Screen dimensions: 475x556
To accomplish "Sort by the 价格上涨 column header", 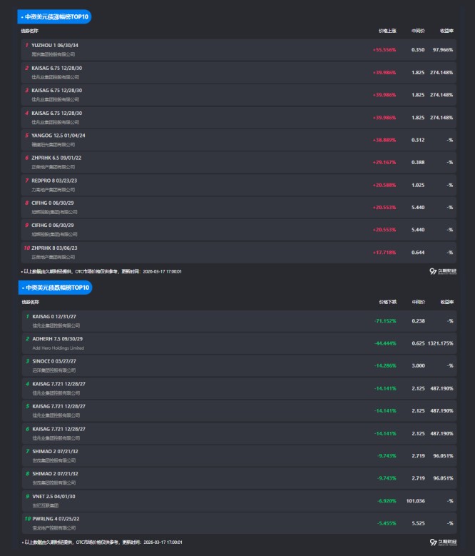I will tap(387, 31).
